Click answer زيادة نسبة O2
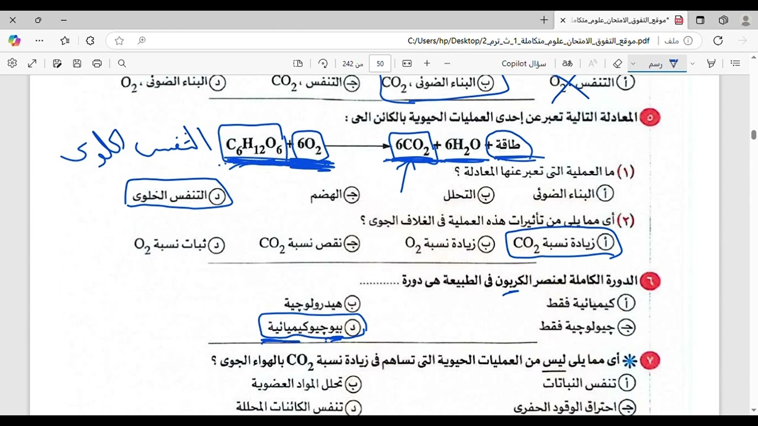The height and width of the screenshot is (426, 758). [450, 244]
